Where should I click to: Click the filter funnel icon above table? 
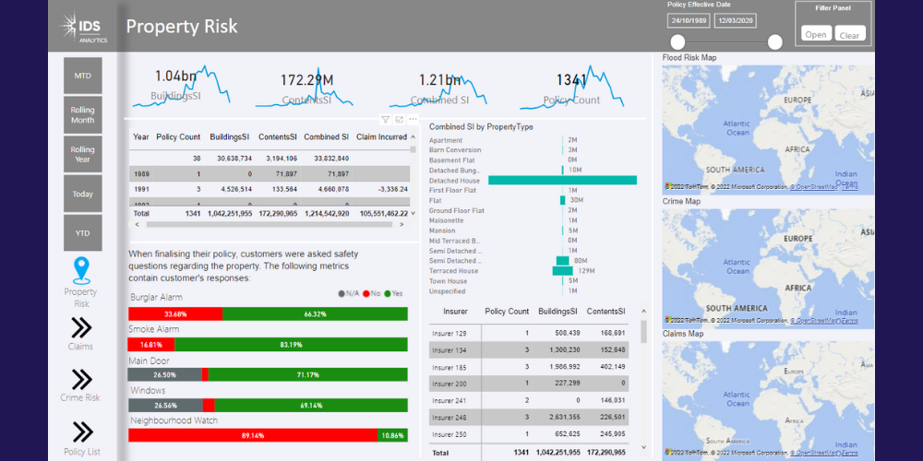[x=385, y=120]
